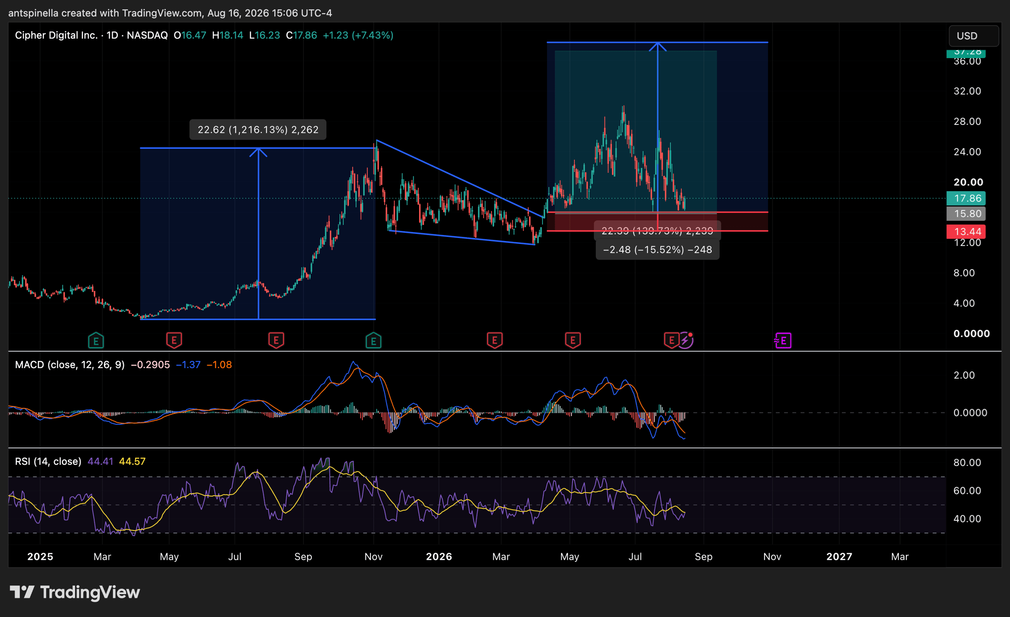
Task: Click the red earnings marker at May 2026
Action: 573,340
